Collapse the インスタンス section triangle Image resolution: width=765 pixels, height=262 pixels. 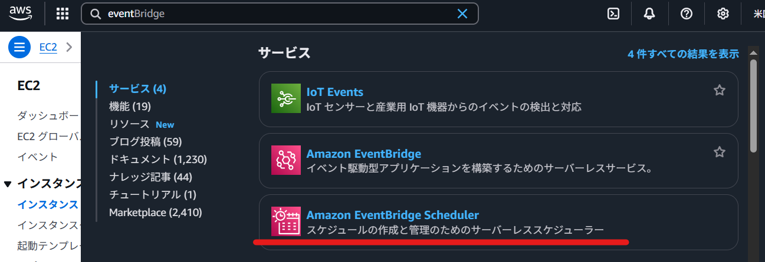[7, 184]
